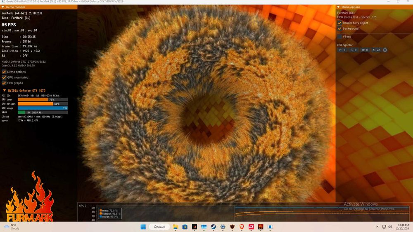Click the GPU hotspot 84°C bar
This screenshot has height=232, width=413.
click(43, 104)
